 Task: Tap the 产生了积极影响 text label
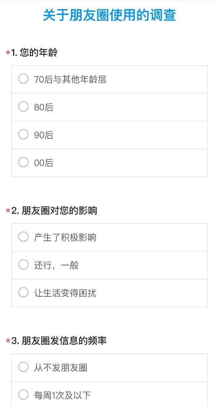(65, 238)
